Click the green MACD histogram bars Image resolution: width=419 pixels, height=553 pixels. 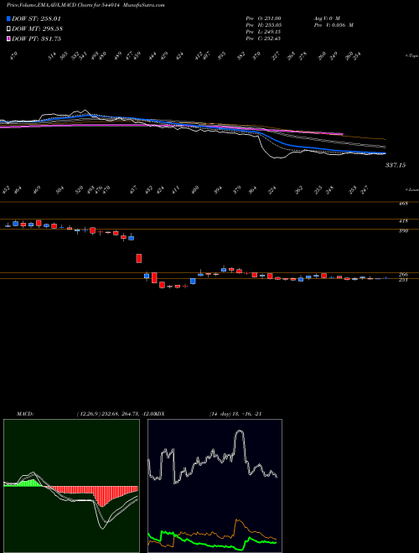click(x=30, y=483)
